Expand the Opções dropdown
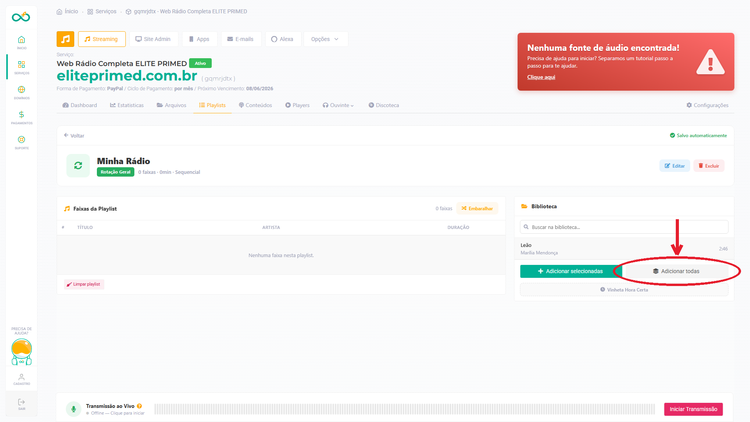The width and height of the screenshot is (750, 422). click(325, 39)
